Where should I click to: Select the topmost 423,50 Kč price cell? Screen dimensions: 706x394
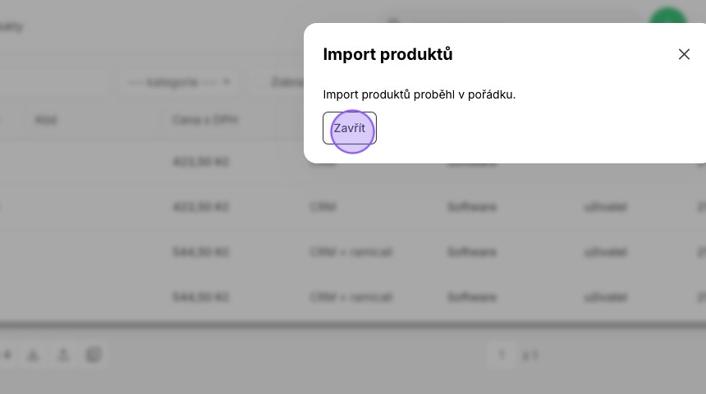click(x=201, y=162)
